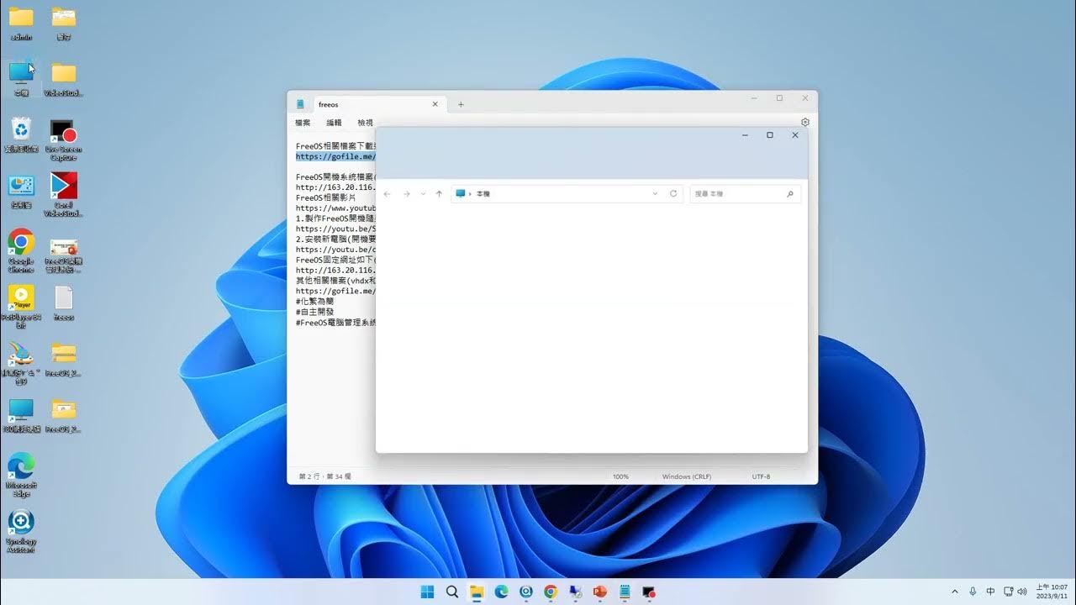This screenshot has width=1076, height=605.
Task: Minimize the File Explorer window
Action: 745,135
